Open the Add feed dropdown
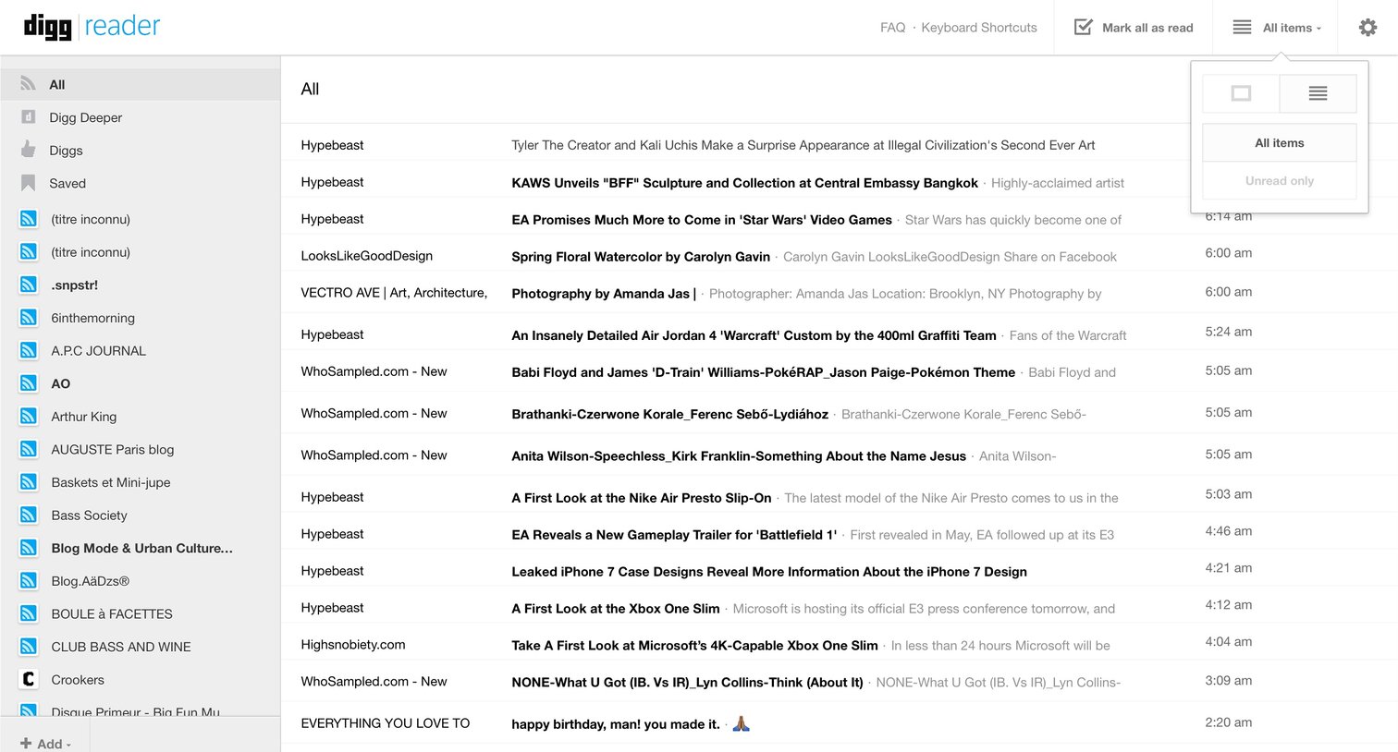 pyautogui.click(x=45, y=744)
